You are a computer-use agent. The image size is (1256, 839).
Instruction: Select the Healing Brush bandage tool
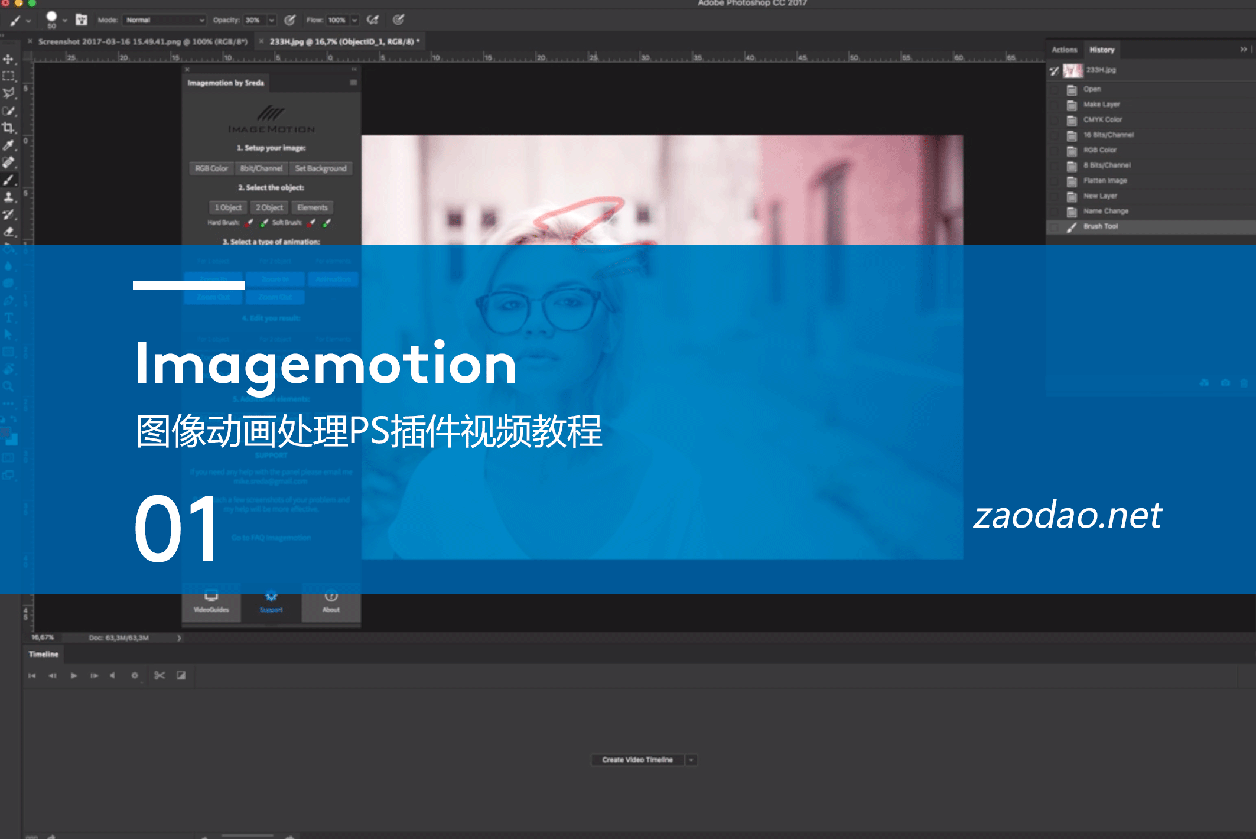pos(8,162)
